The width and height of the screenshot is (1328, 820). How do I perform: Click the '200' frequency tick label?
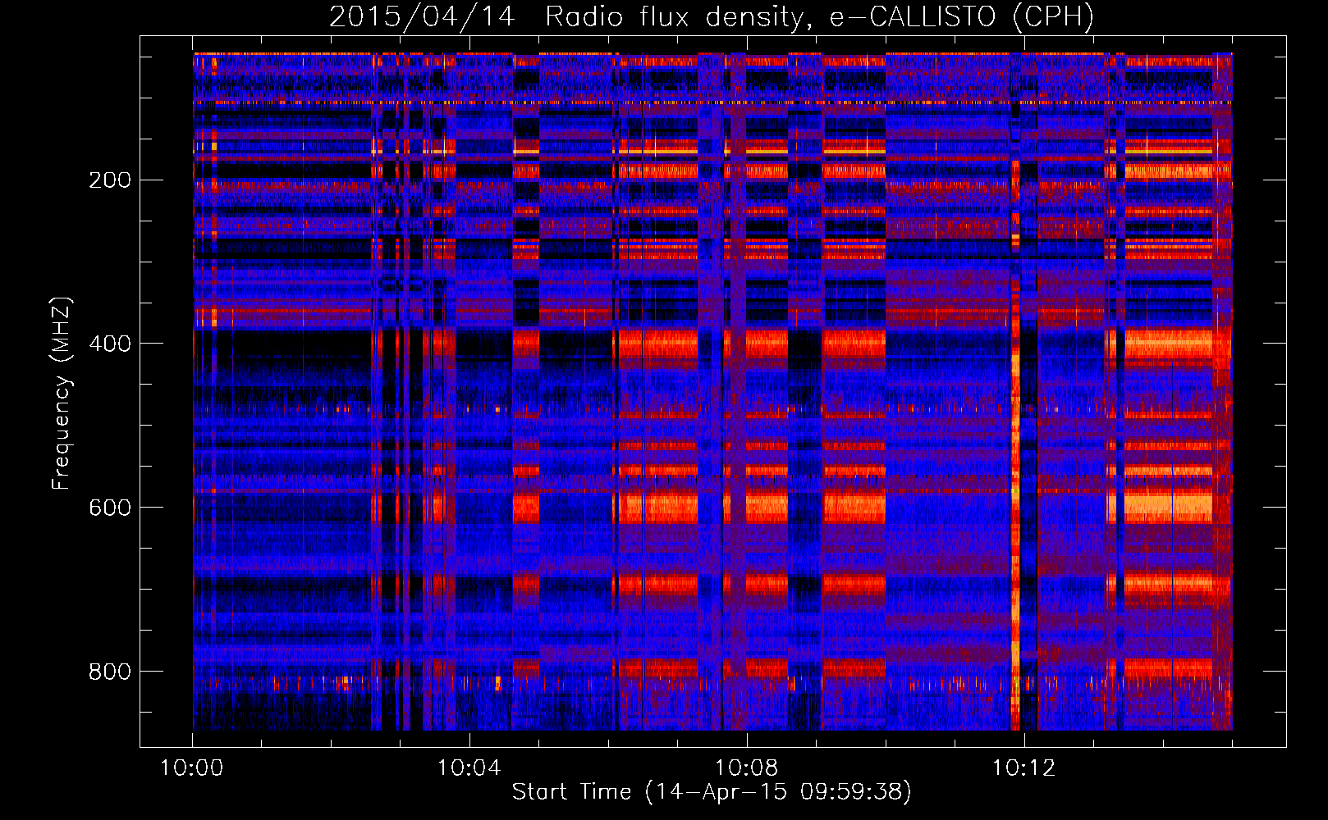tap(109, 180)
